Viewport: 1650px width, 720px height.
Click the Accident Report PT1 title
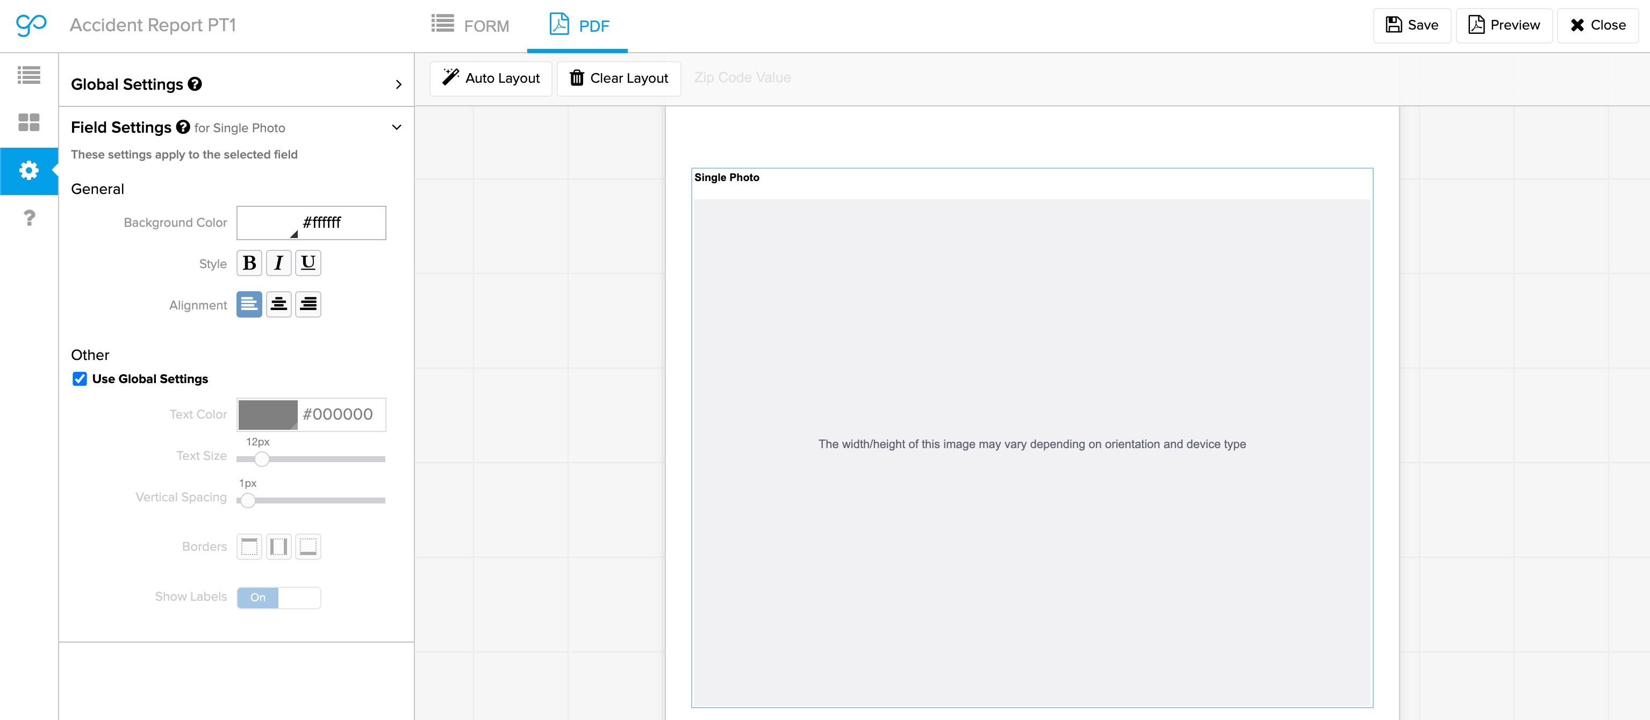click(x=153, y=25)
